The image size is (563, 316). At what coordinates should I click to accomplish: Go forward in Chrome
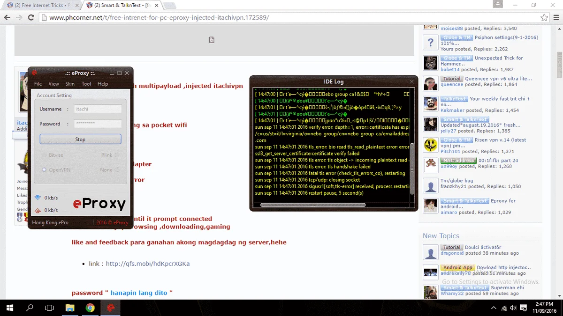(19, 17)
